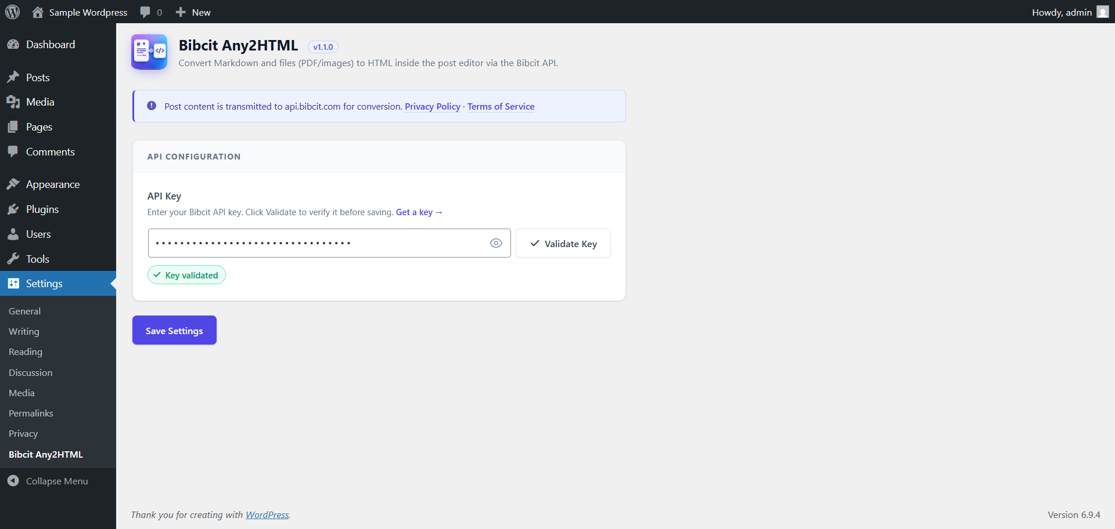The width and height of the screenshot is (1115, 529).
Task: Toggle API key visibility eye icon
Action: (x=496, y=243)
